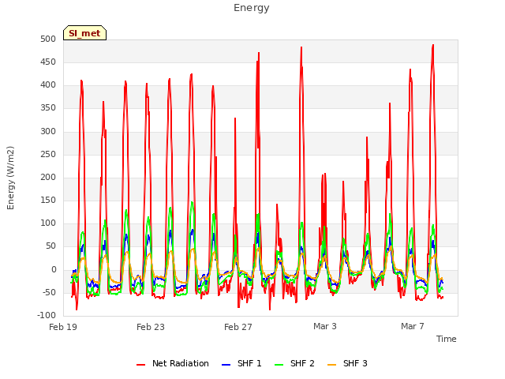This screenshot has height=379, width=505.
Task: Toggle the Net Radiation legend label
Action: pos(181,363)
